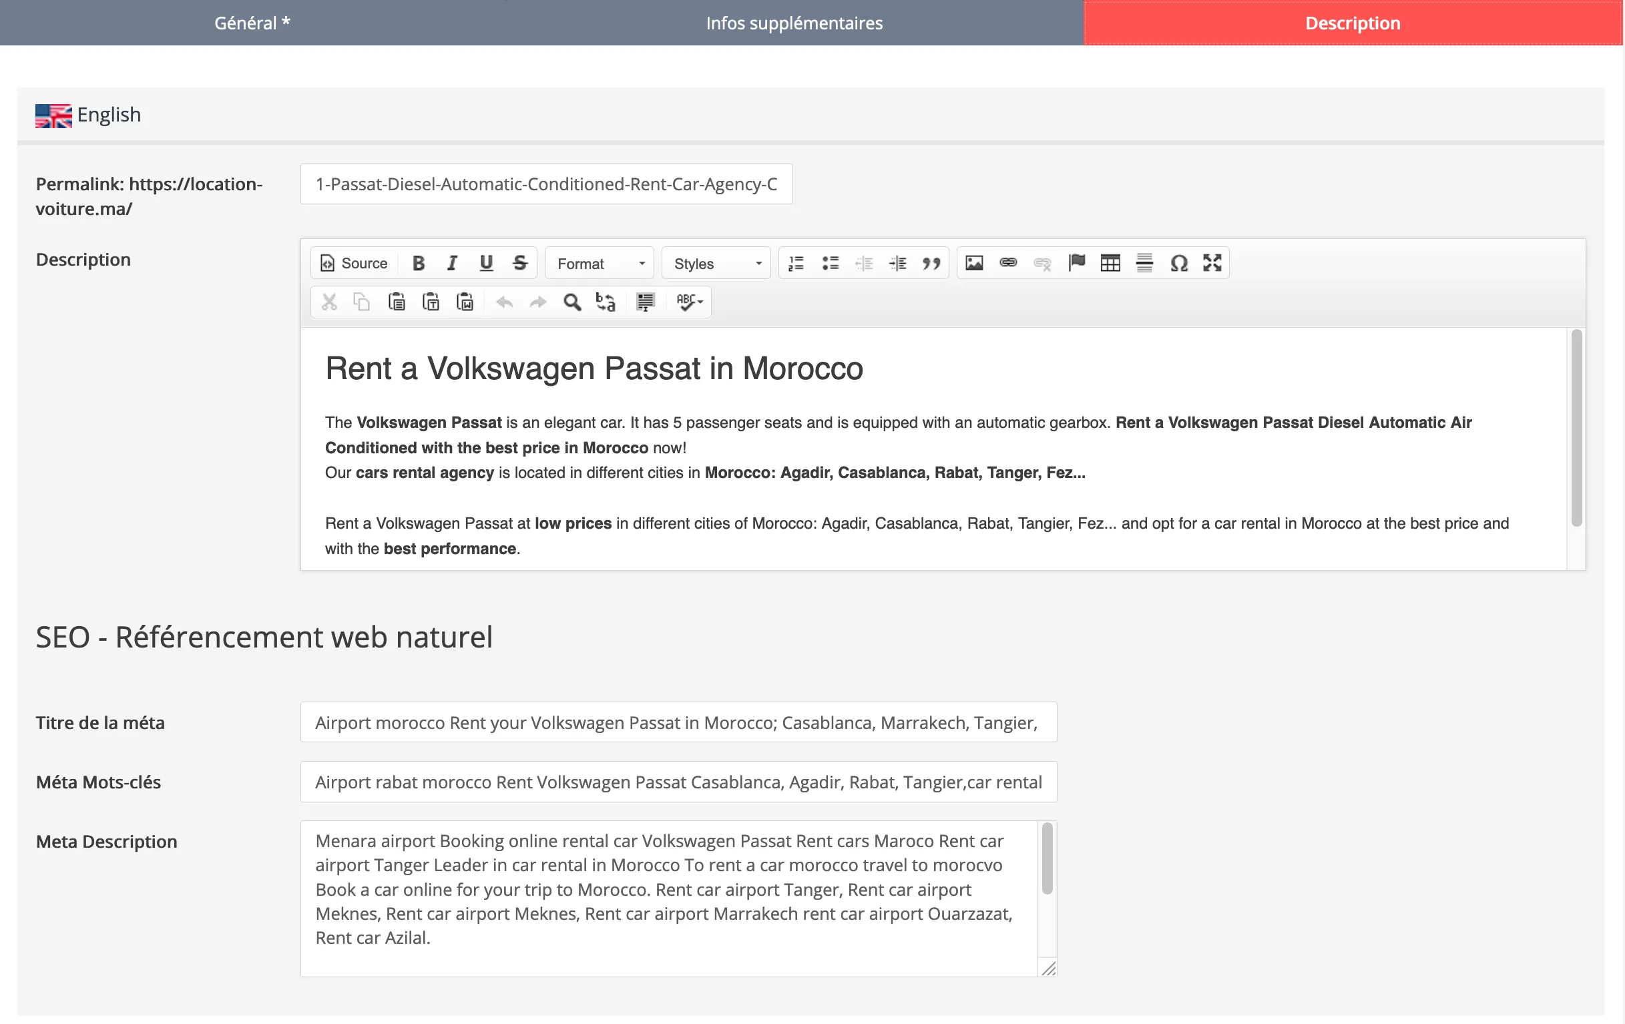
Task: Open the ABC spell check dropdown
Action: point(689,302)
